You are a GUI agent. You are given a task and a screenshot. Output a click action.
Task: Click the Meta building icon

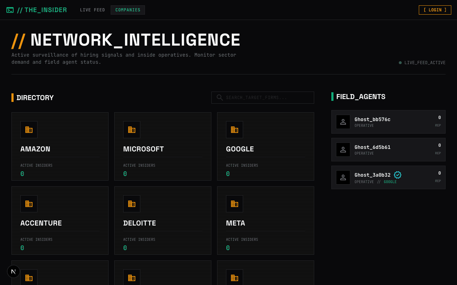235,204
